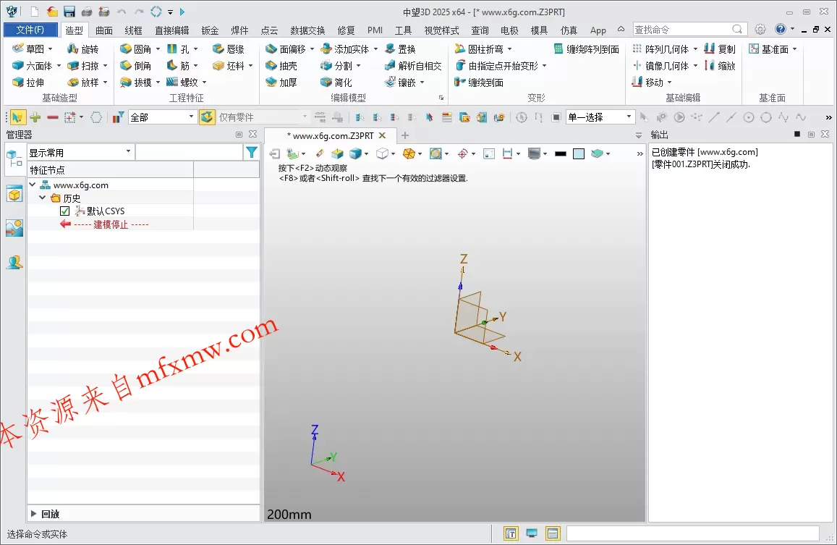The image size is (837, 545).
Task: Activate the 拉伸 extrude tool
Action: pyautogui.click(x=28, y=83)
